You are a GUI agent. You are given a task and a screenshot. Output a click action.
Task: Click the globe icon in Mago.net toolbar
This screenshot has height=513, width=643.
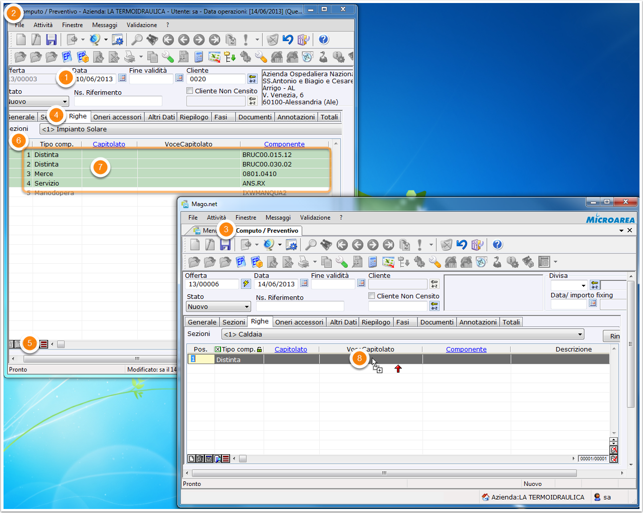point(269,244)
